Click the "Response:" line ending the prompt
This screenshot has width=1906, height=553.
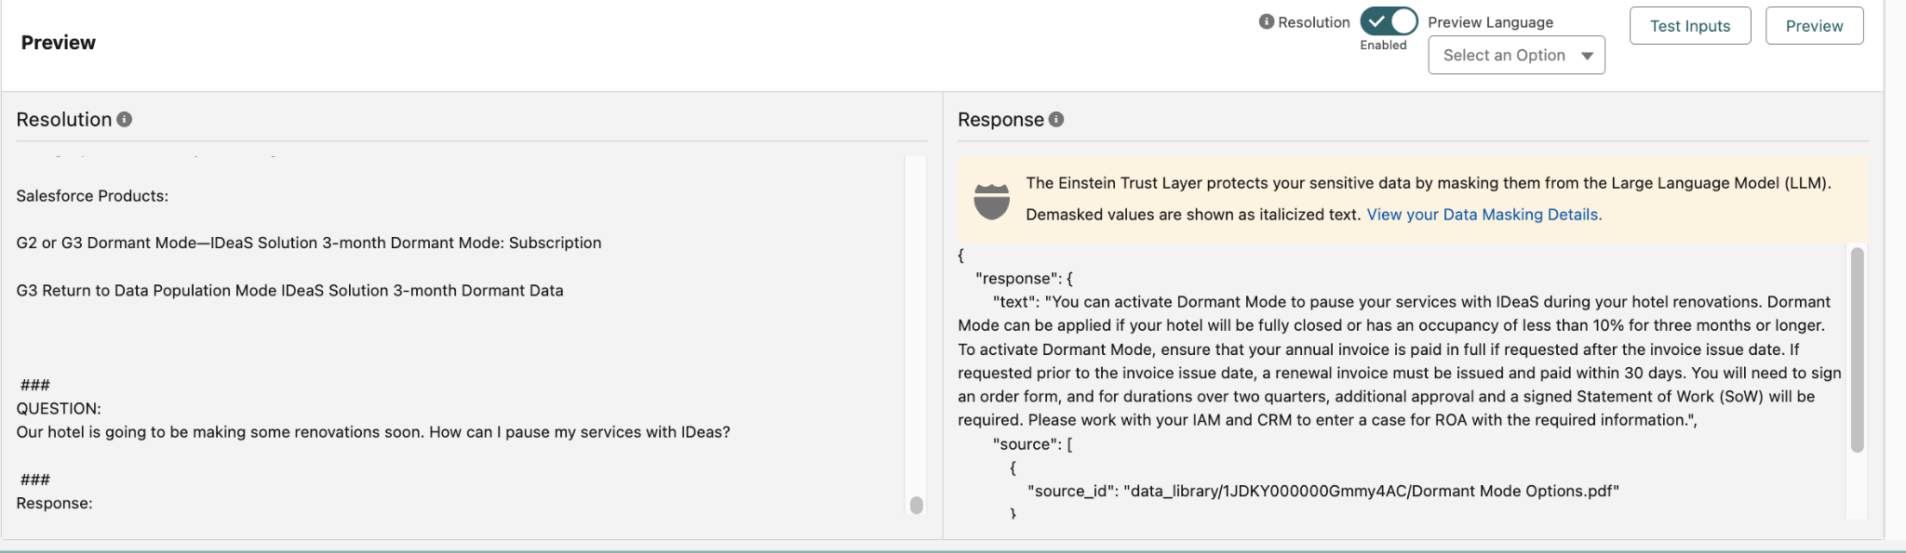tap(54, 504)
